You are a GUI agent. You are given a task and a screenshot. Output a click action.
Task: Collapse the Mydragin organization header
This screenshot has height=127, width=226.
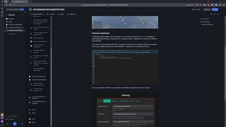coord(12,15)
